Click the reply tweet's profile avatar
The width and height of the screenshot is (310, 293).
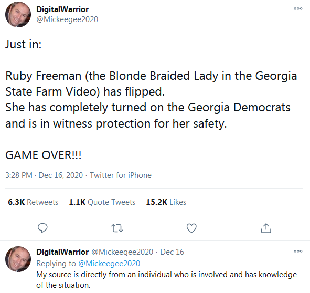(18, 259)
